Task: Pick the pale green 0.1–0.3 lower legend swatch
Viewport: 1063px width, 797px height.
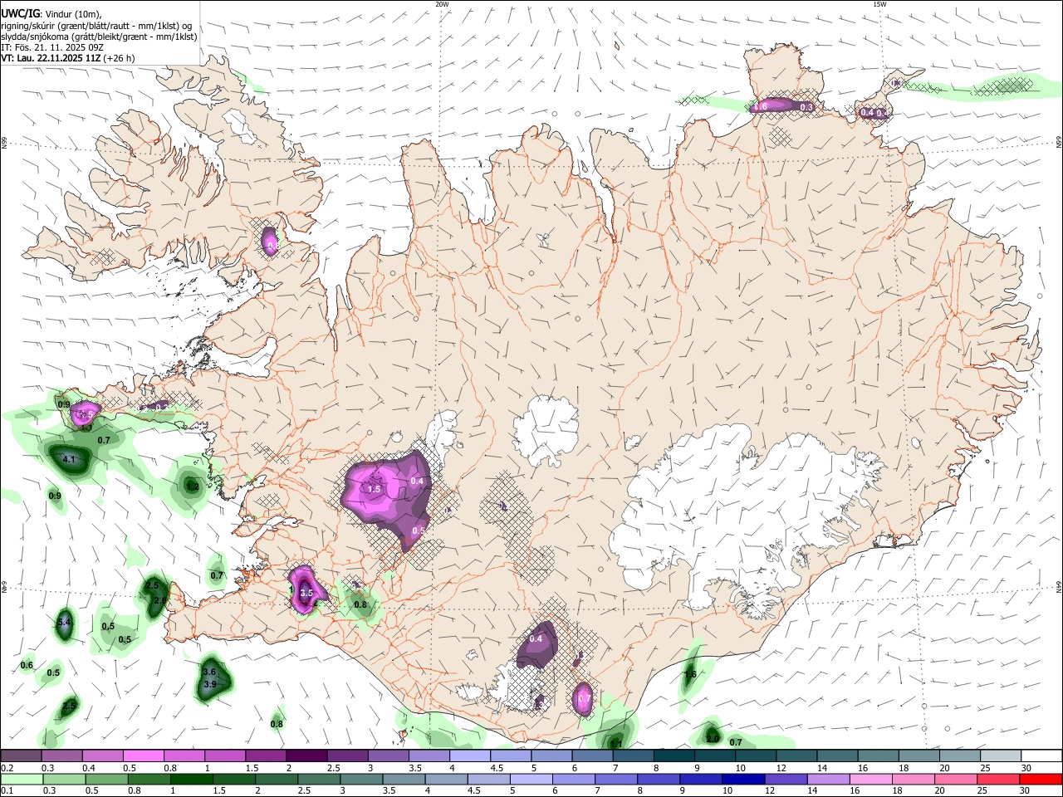Action: pos(22,779)
